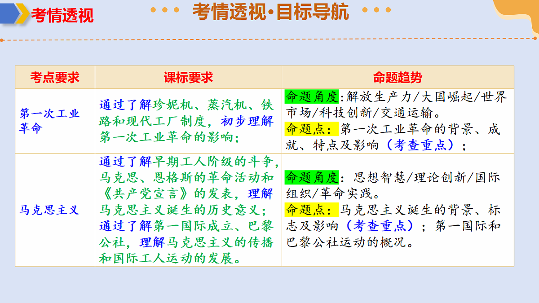Select the 马克思主义 table cell
The image size is (539, 303).
click(55, 210)
